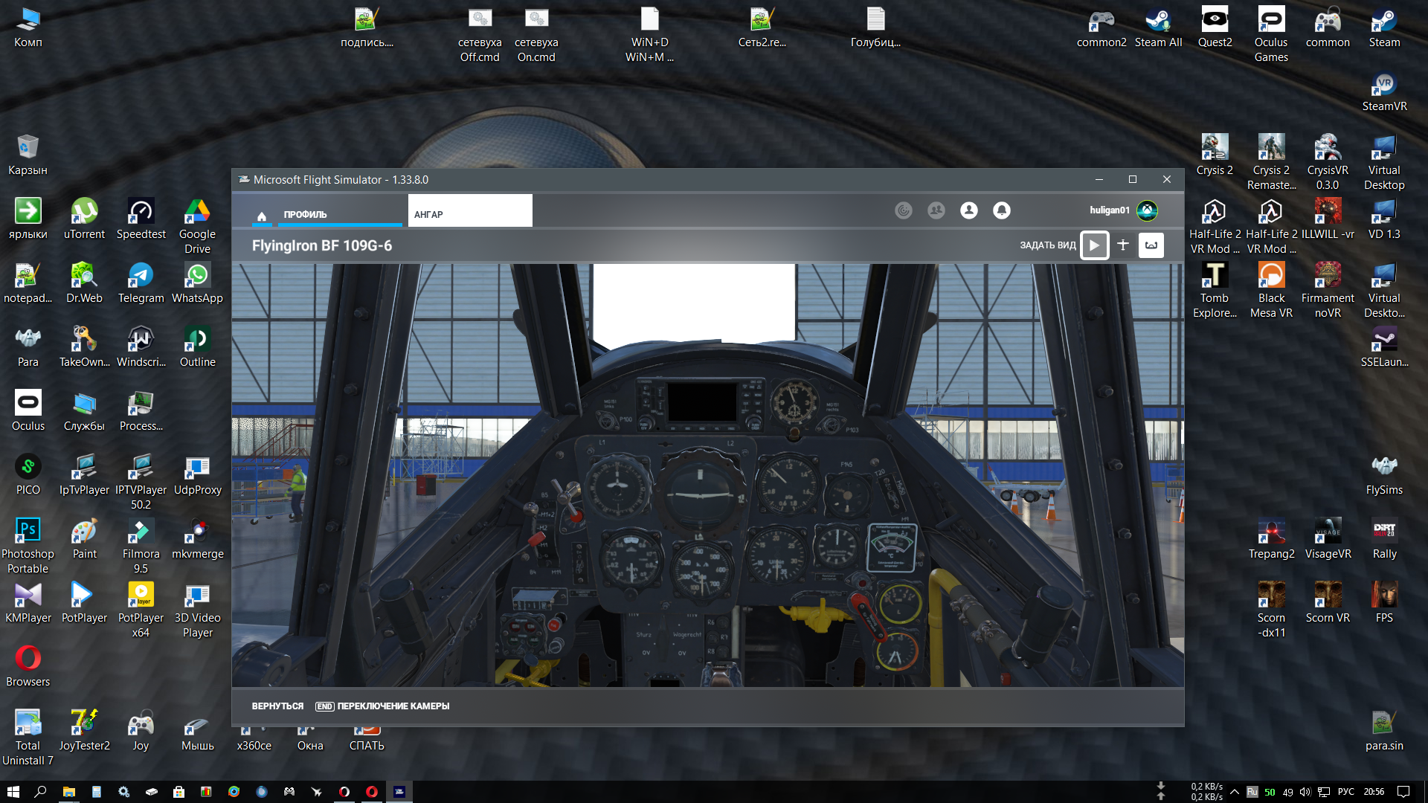
Task: Open the friends group icon
Action: (936, 210)
